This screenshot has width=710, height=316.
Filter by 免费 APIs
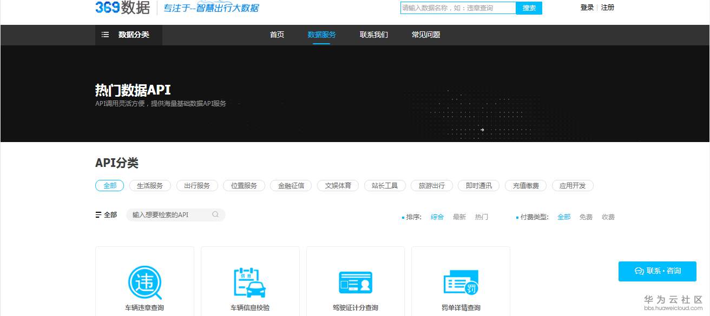(x=586, y=217)
